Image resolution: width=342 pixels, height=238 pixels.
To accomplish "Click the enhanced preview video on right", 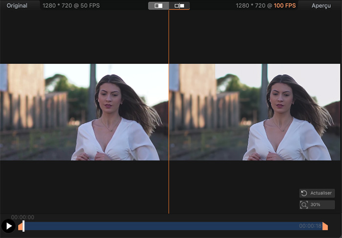I will 255,112.
